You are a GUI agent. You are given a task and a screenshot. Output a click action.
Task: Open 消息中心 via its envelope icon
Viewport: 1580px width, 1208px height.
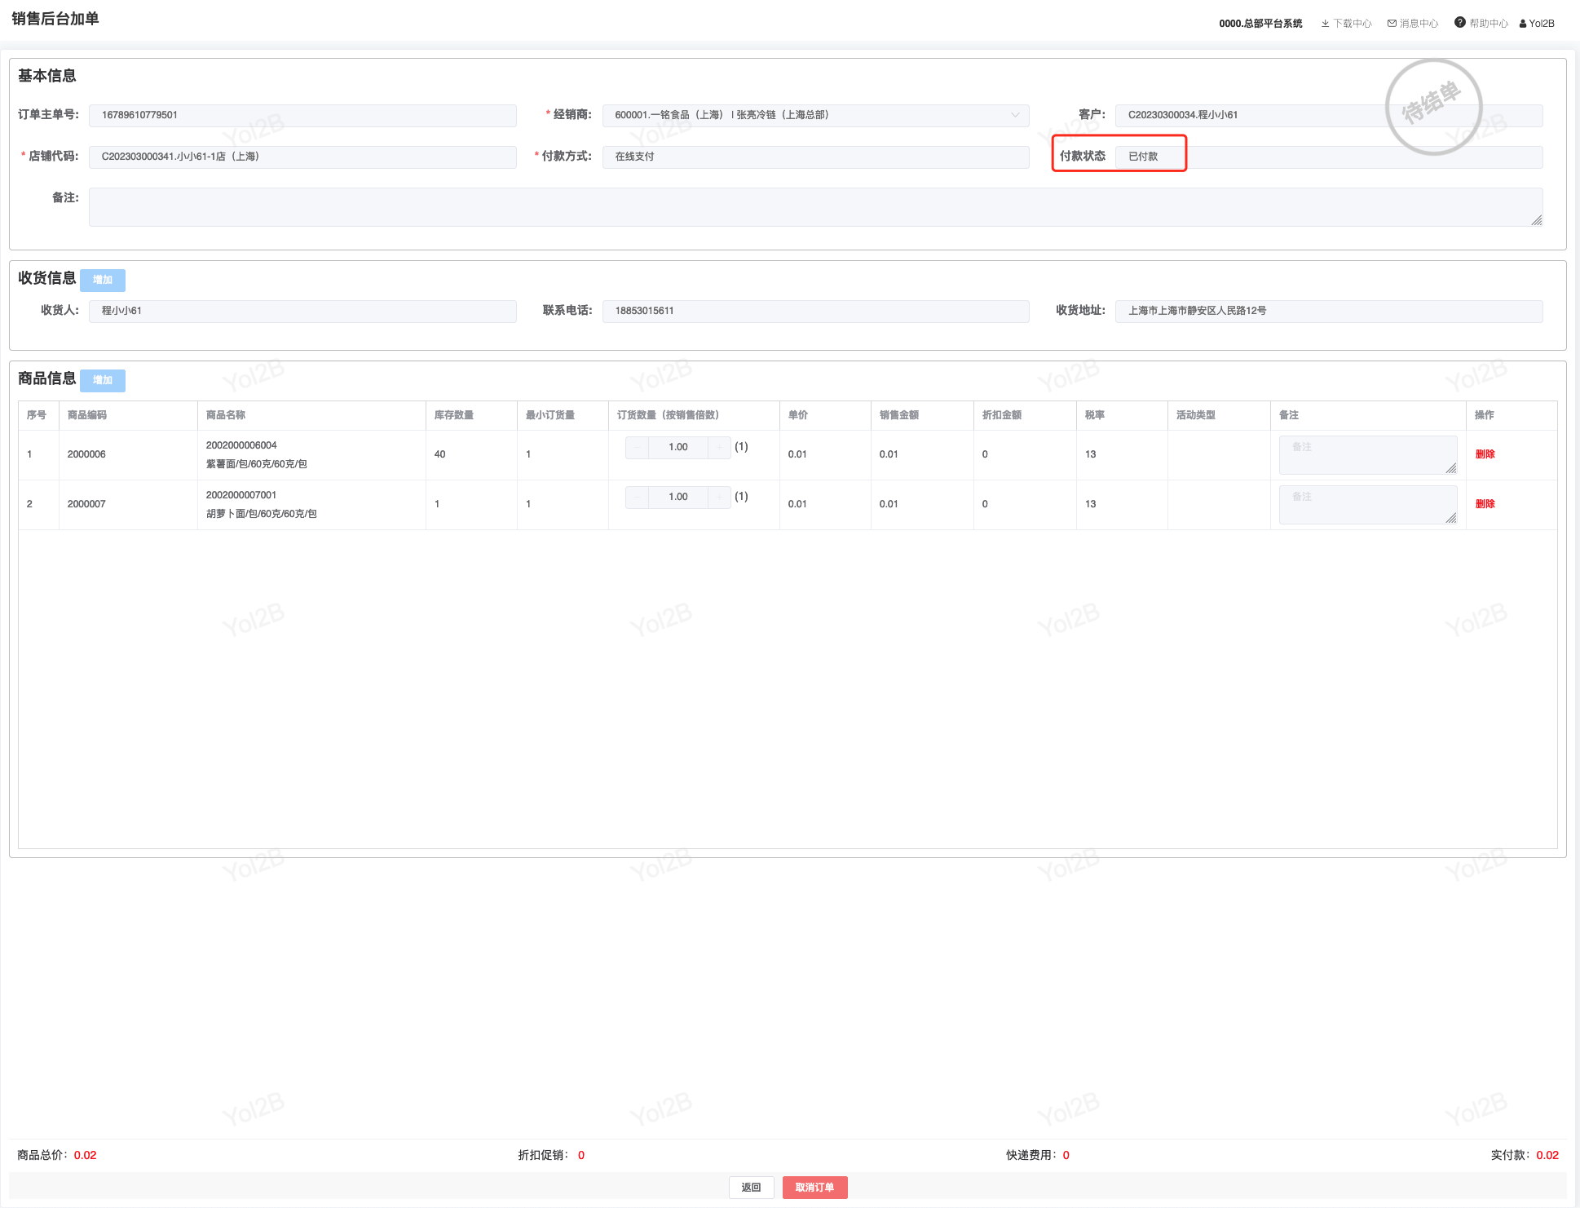(1392, 24)
